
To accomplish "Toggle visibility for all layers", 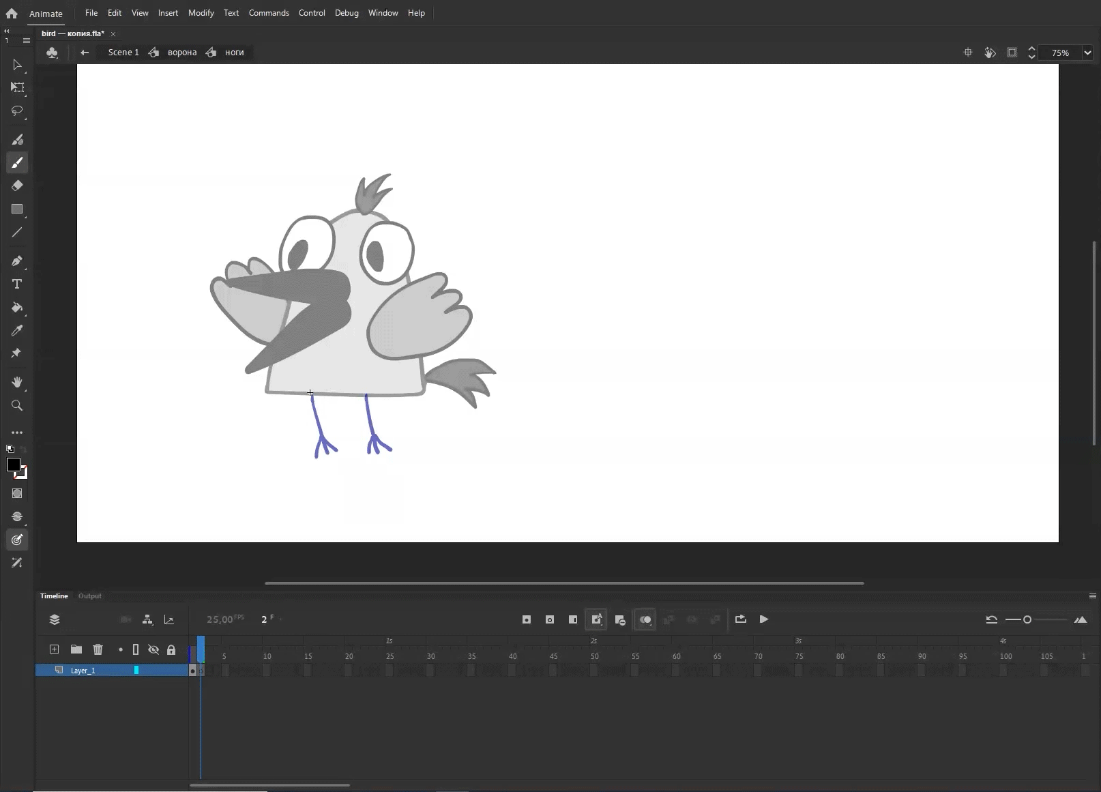I will tap(153, 649).
